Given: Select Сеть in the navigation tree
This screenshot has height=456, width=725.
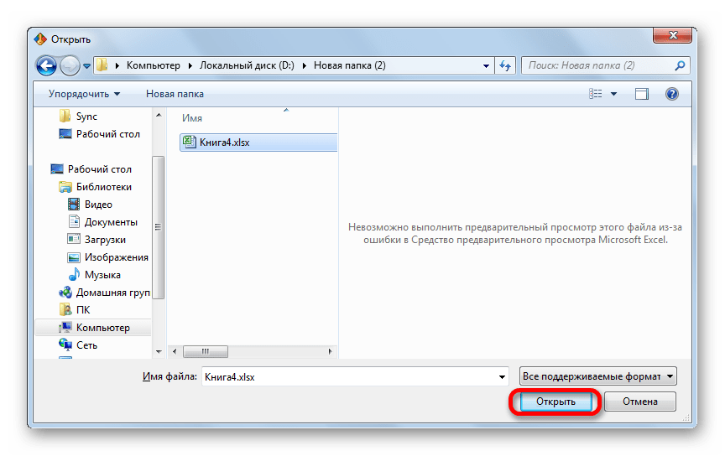Looking at the screenshot, I should click(86, 345).
